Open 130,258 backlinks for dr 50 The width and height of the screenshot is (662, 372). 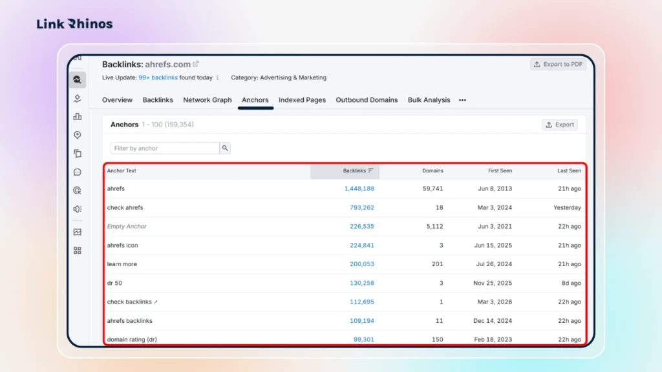tap(362, 283)
